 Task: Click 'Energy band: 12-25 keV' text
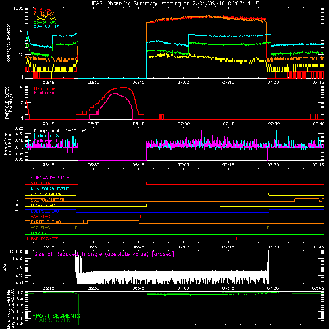click(60, 131)
